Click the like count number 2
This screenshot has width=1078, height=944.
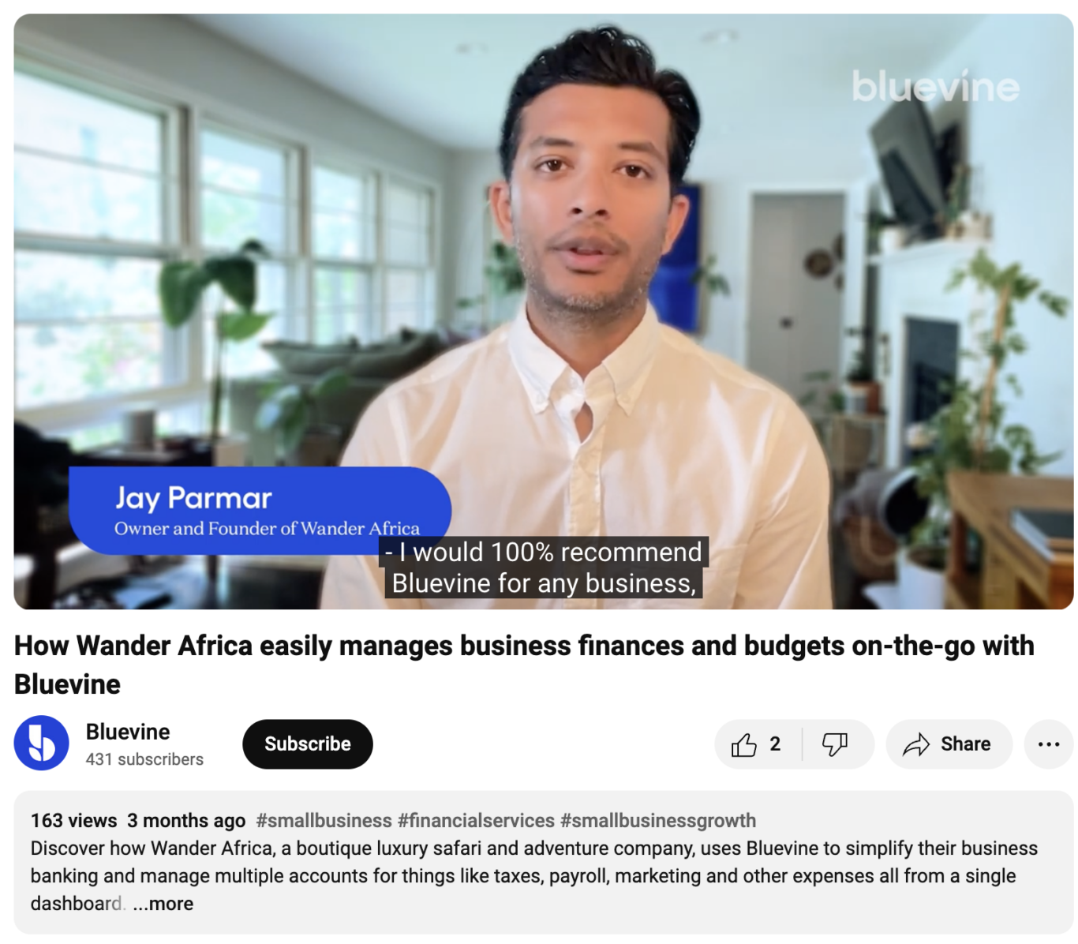[x=775, y=744]
